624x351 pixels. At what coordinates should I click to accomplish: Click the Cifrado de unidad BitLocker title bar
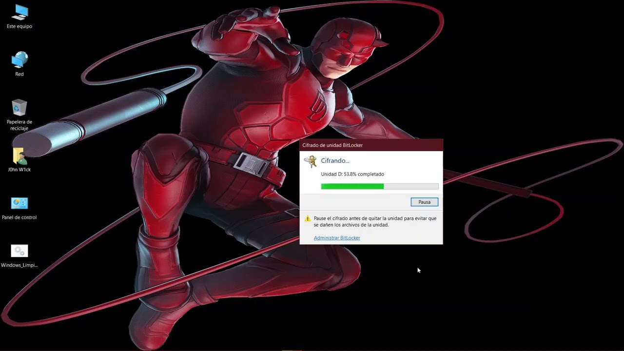pos(371,145)
